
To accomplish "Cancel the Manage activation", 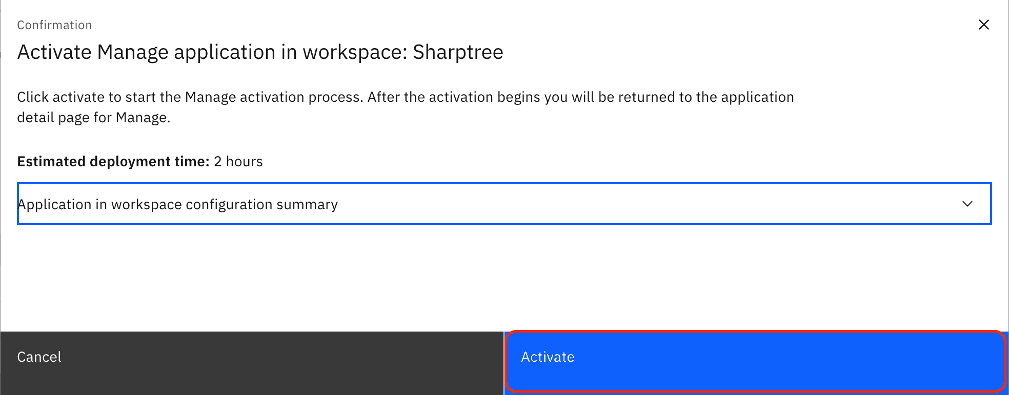I will (x=252, y=362).
